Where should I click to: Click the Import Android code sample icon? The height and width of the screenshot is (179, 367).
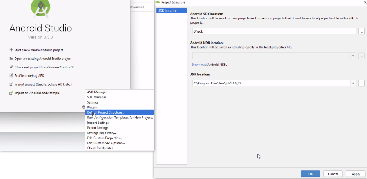pyautogui.click(x=11, y=93)
